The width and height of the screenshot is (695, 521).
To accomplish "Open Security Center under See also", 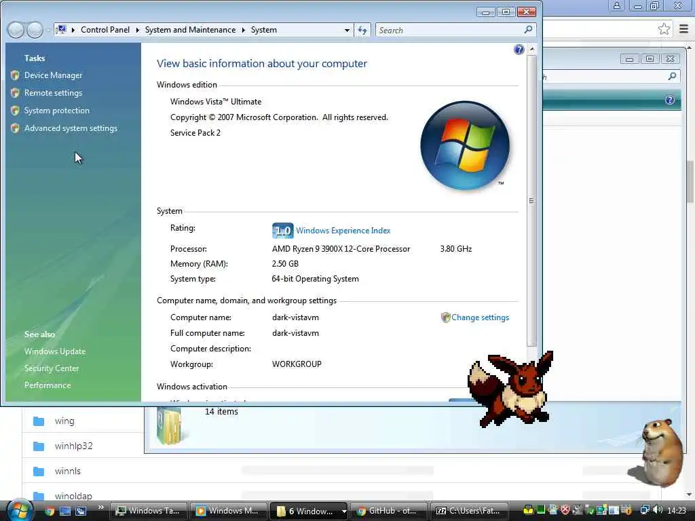I will click(x=52, y=368).
